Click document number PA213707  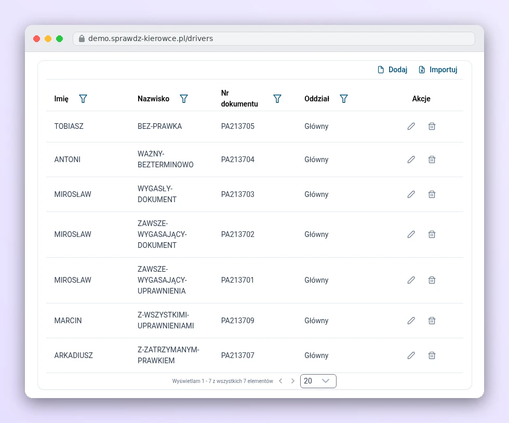pos(238,355)
